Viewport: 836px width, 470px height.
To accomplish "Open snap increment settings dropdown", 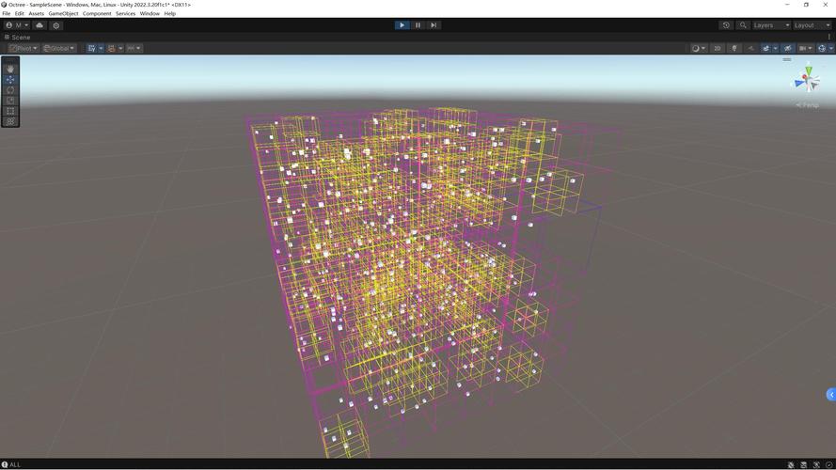I will coord(134,48).
